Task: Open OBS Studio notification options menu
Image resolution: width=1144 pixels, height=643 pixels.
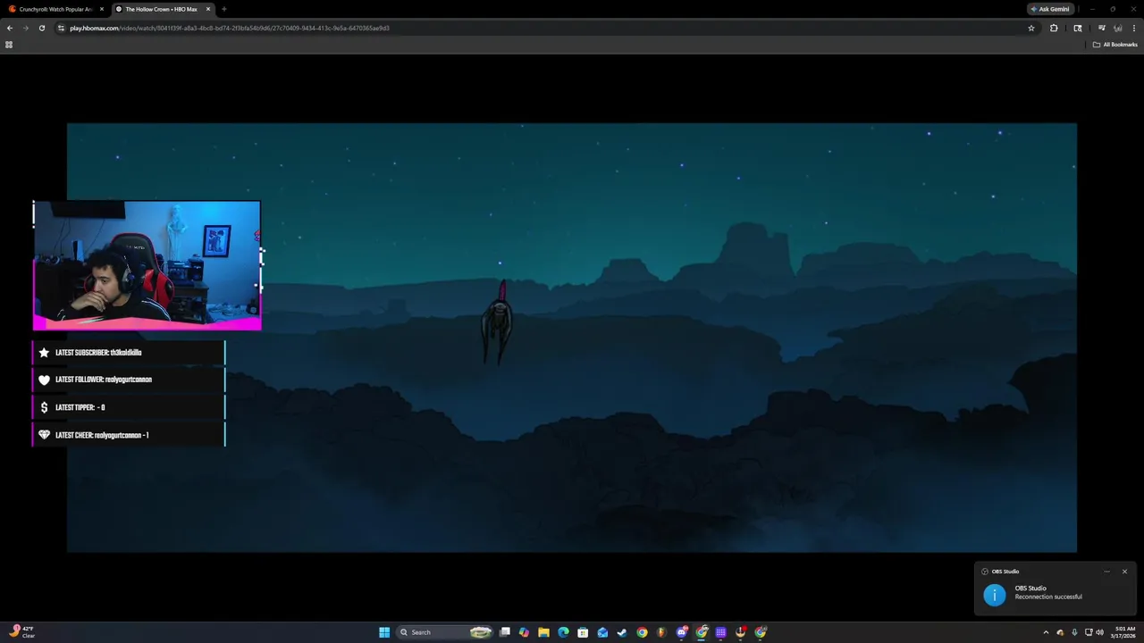Action: (1106, 572)
